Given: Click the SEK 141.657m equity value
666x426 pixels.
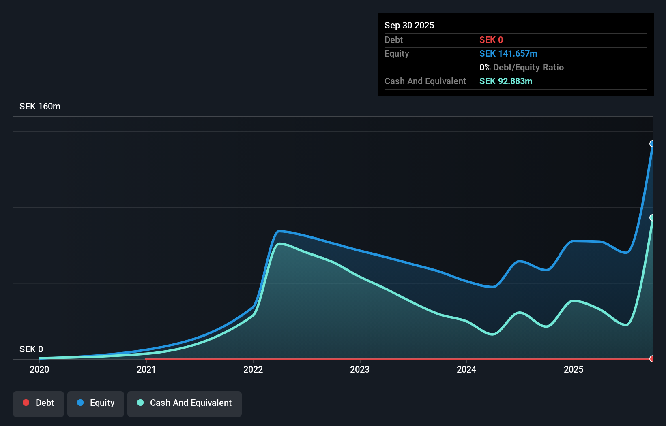Looking at the screenshot, I should tap(508, 53).
